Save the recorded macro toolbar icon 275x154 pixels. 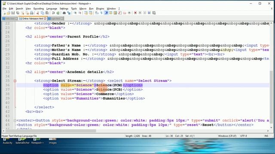point(154,13)
